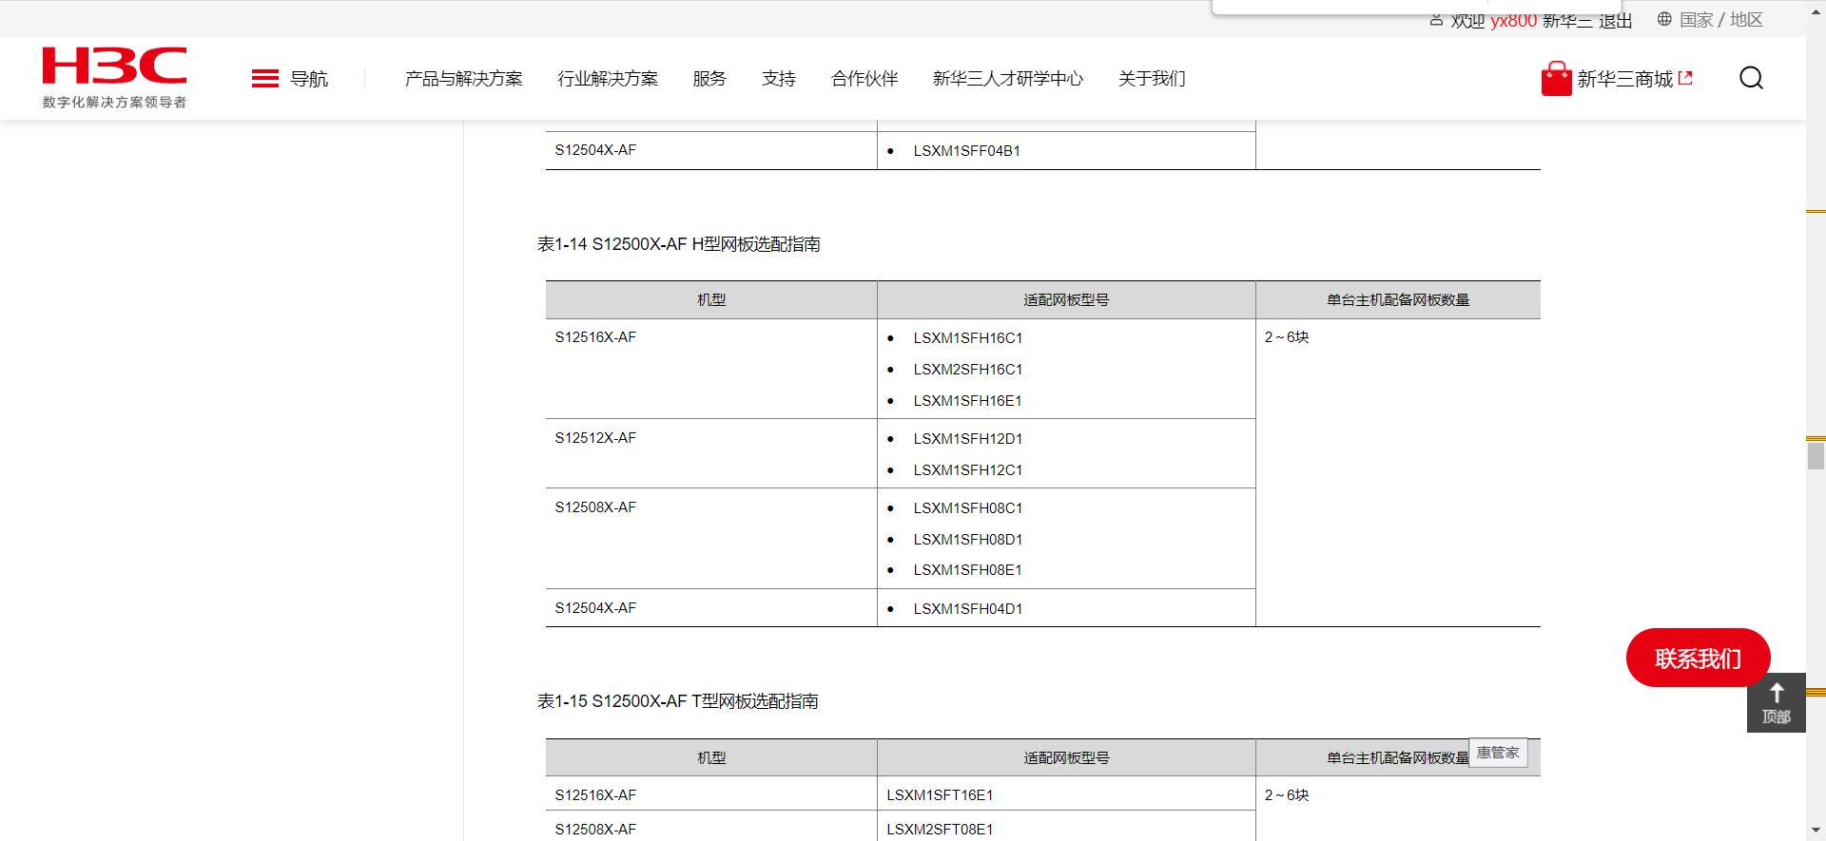This screenshot has width=1826, height=841.
Task: Click S12508X-AF beside LSXM2SFT08E1
Action: point(595,830)
